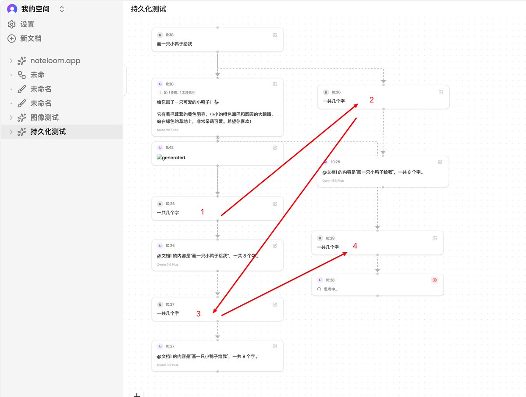Stop generation on the 10:28 AI node
The height and width of the screenshot is (397, 526).
pos(435,280)
